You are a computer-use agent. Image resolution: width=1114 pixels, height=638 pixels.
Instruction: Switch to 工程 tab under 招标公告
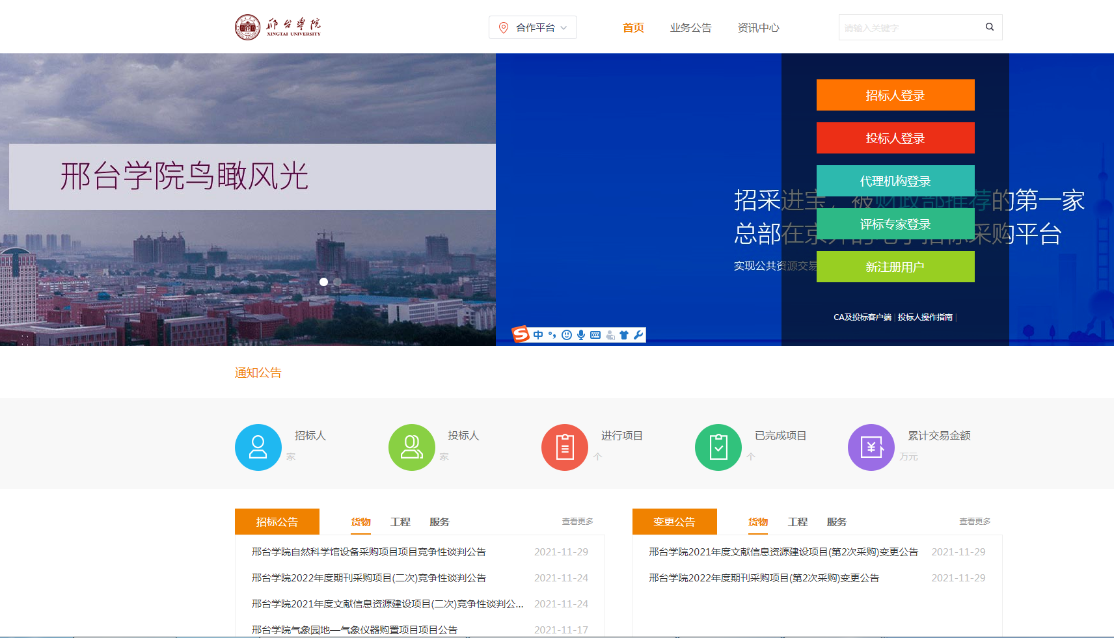[400, 522]
